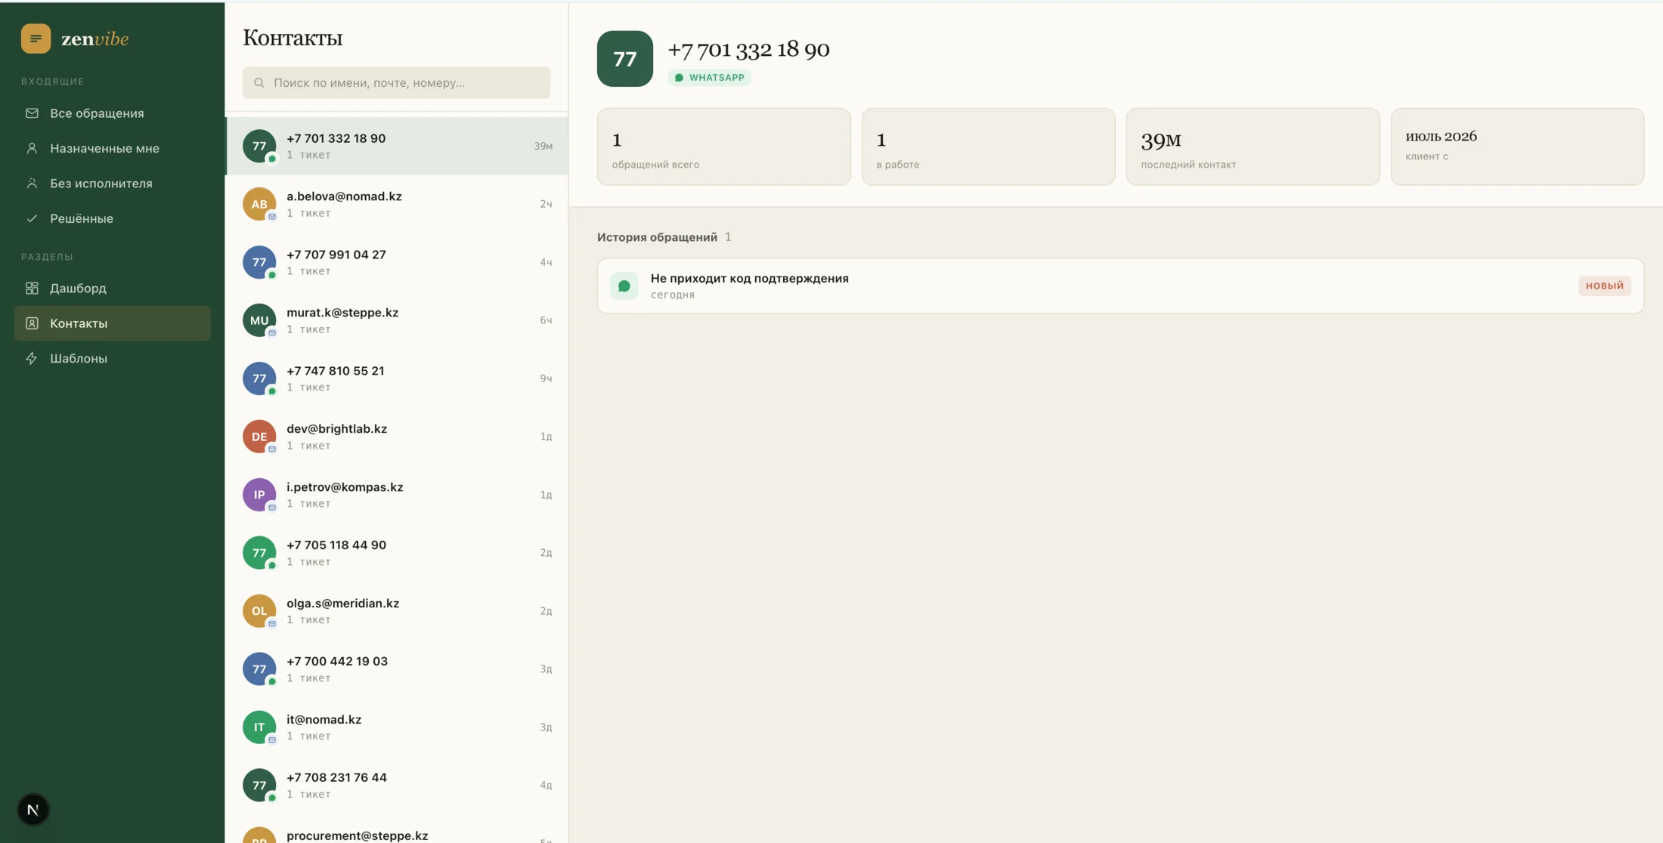Image resolution: width=1663 pixels, height=843 pixels.
Task: Click the Шаблоны lightning icon
Action: [x=32, y=358]
